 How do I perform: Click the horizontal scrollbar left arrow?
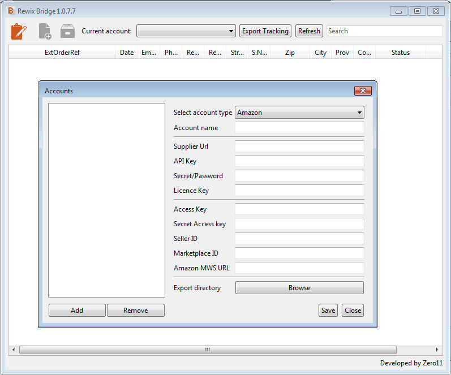click(14, 350)
